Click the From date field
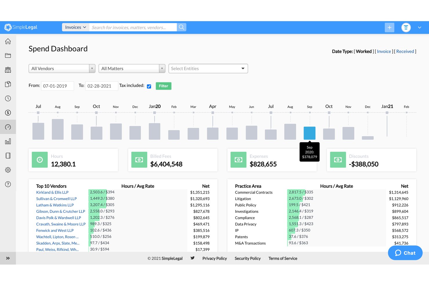 (57, 86)
